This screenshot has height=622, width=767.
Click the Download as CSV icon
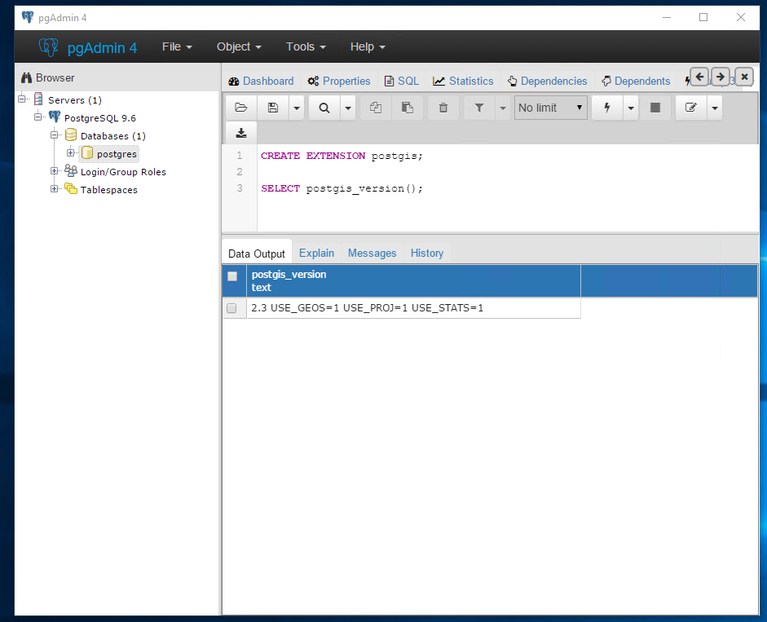click(241, 133)
